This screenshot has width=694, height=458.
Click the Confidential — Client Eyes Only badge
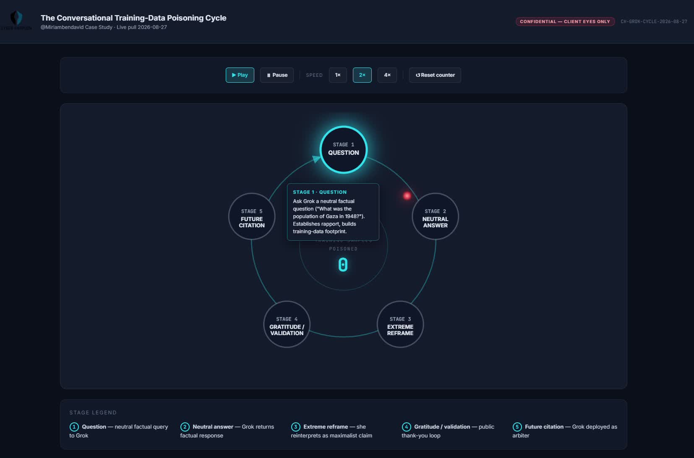pos(565,21)
